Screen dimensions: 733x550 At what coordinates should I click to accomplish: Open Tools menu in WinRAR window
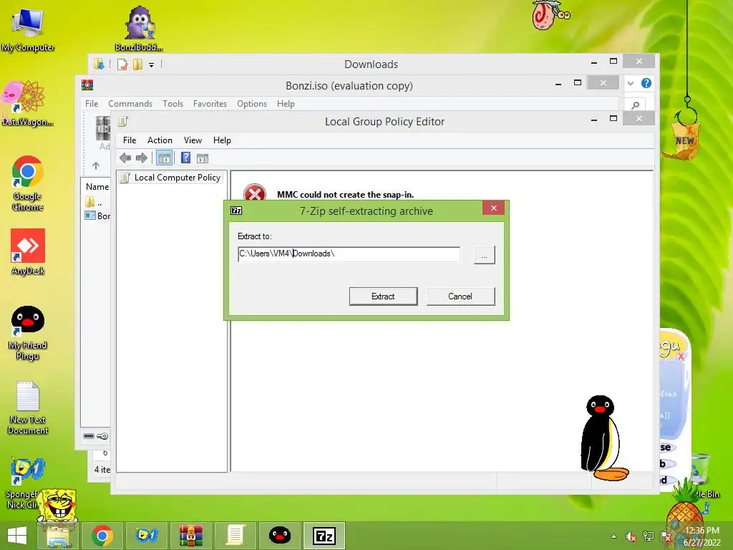click(x=173, y=104)
